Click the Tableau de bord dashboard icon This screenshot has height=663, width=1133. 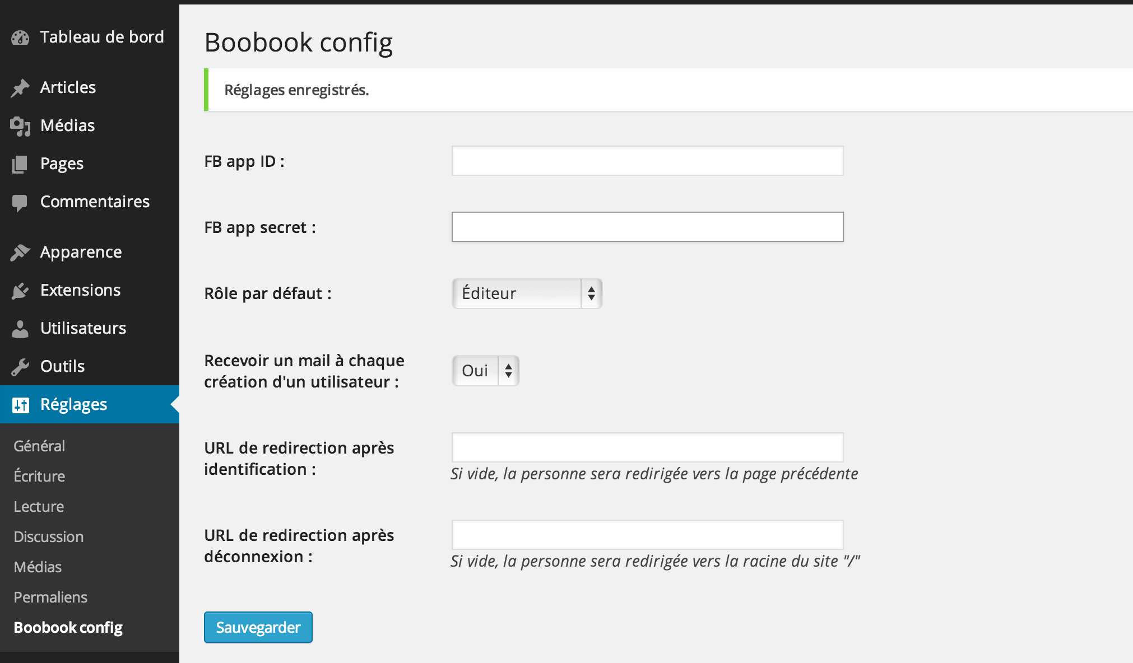coord(20,38)
